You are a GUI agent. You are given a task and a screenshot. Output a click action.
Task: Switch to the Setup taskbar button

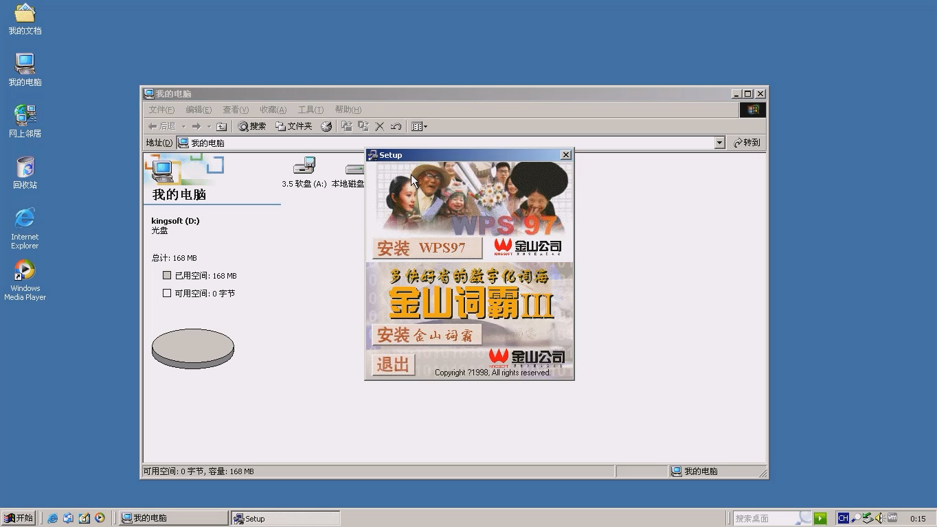pos(285,518)
